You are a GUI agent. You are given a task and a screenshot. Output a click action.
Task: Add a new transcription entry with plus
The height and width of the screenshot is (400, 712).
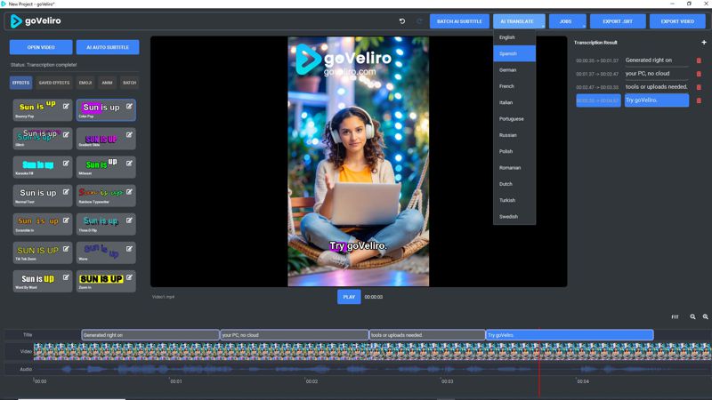[x=704, y=42]
